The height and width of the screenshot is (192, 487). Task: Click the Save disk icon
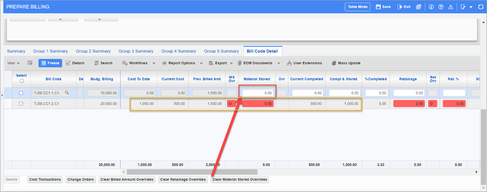point(378,7)
